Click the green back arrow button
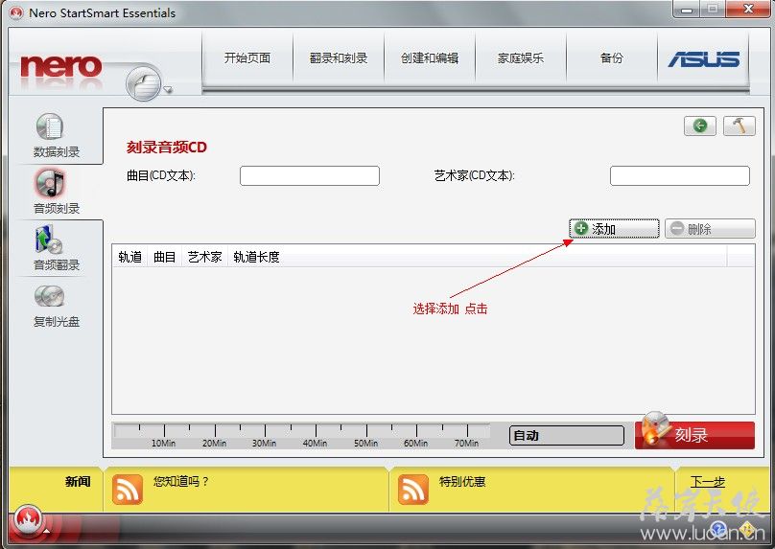The height and width of the screenshot is (549, 775). point(700,126)
